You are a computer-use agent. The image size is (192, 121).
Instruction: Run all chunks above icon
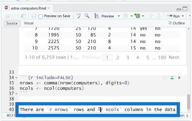[172, 78]
